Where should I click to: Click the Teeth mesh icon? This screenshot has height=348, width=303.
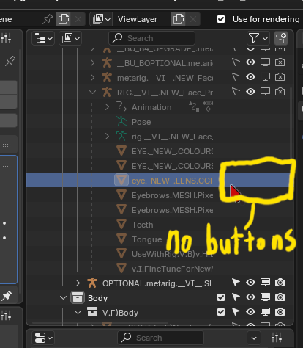tap(121, 225)
